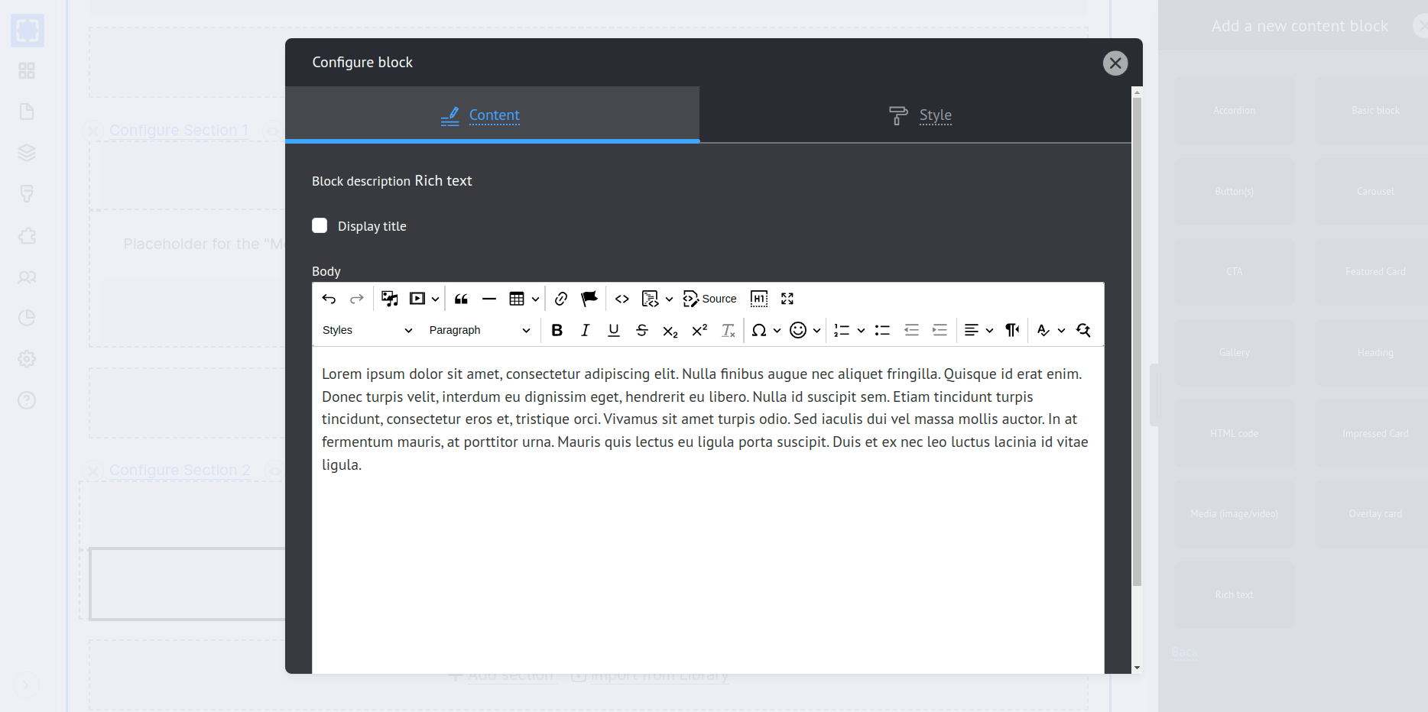Toggle the H1 show blocks icon

coord(759,299)
